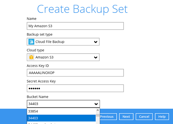Open the Cloud type dropdown arrow
This screenshot has width=173, height=124.
click(x=96, y=57)
